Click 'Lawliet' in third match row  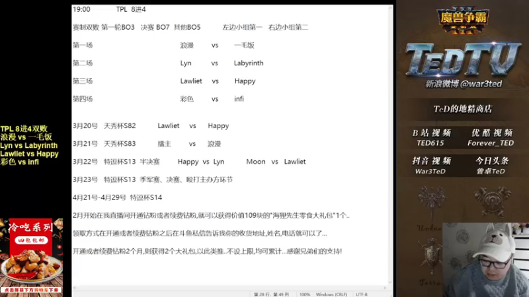pos(191,81)
